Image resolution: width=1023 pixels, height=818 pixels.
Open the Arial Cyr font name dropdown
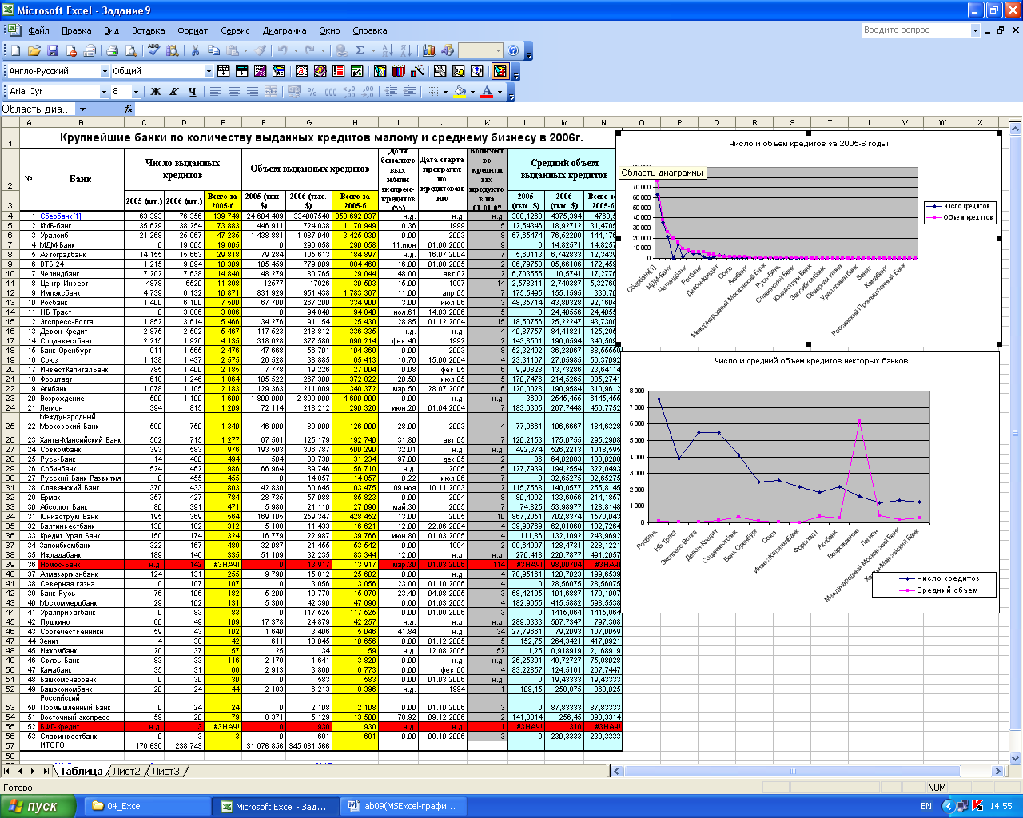104,92
